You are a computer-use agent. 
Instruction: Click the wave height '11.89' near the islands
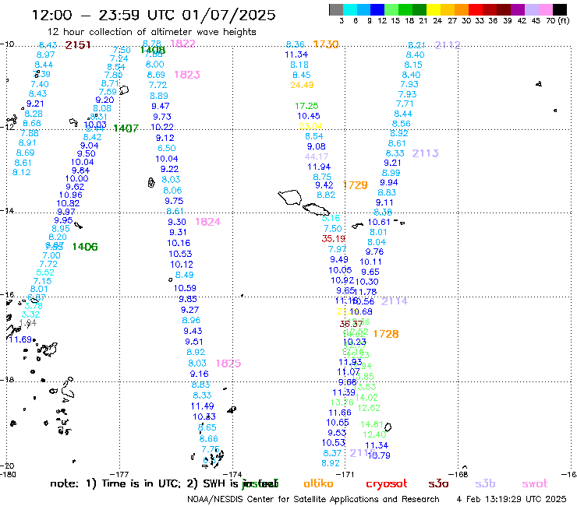point(20,339)
